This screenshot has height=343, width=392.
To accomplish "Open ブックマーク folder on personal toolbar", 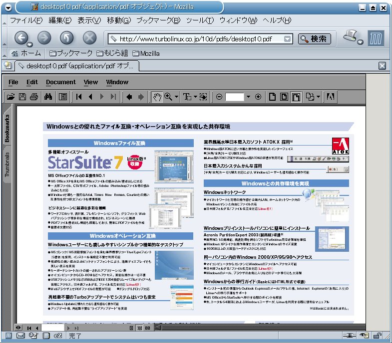I will [x=71, y=53].
